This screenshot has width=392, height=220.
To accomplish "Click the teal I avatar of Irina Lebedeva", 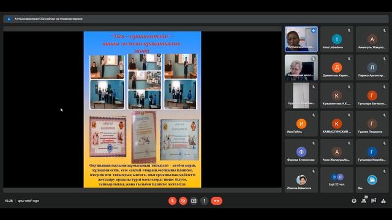I will [x=337, y=39].
